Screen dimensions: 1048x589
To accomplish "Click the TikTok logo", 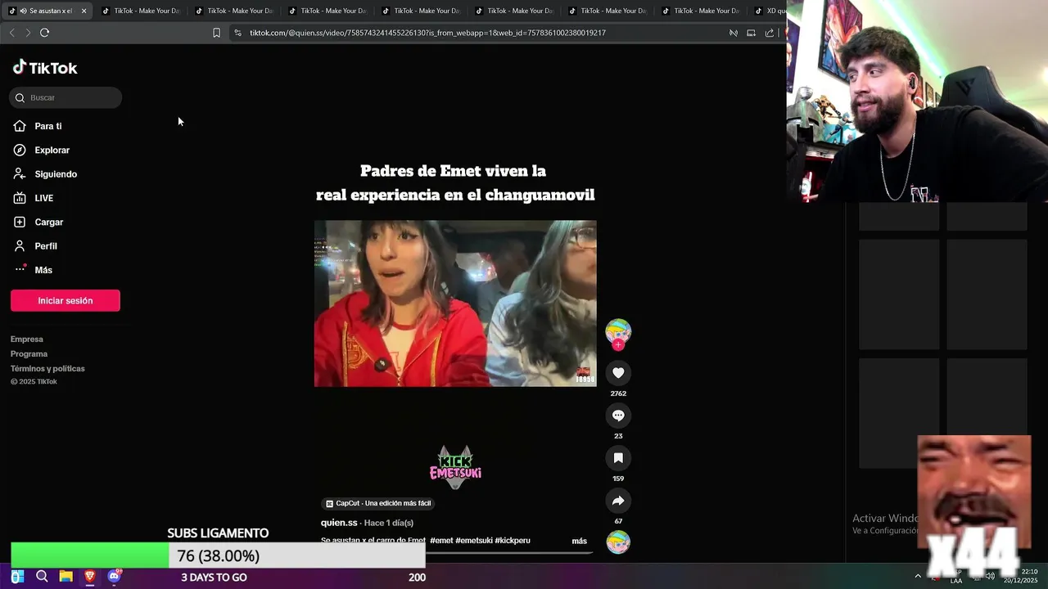I will (45, 68).
